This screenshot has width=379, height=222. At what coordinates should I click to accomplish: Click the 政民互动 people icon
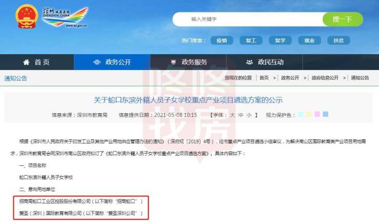[249, 62]
